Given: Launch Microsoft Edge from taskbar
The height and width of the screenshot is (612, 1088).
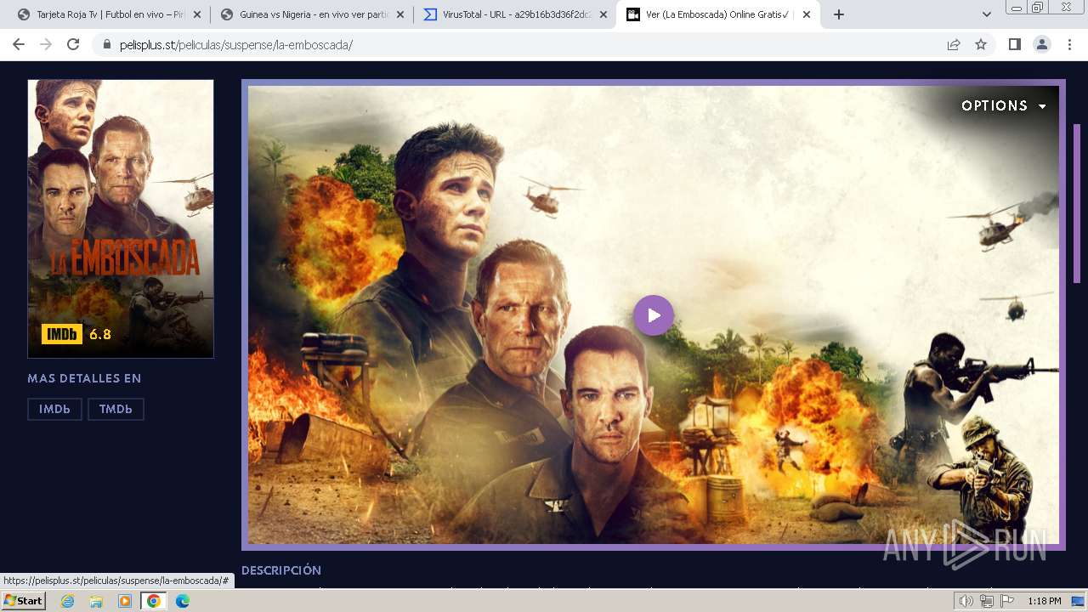Looking at the screenshot, I should tap(183, 601).
